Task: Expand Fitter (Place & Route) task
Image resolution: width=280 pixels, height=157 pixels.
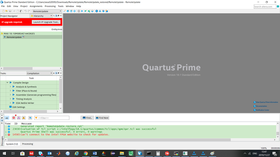Action: coord(10,91)
